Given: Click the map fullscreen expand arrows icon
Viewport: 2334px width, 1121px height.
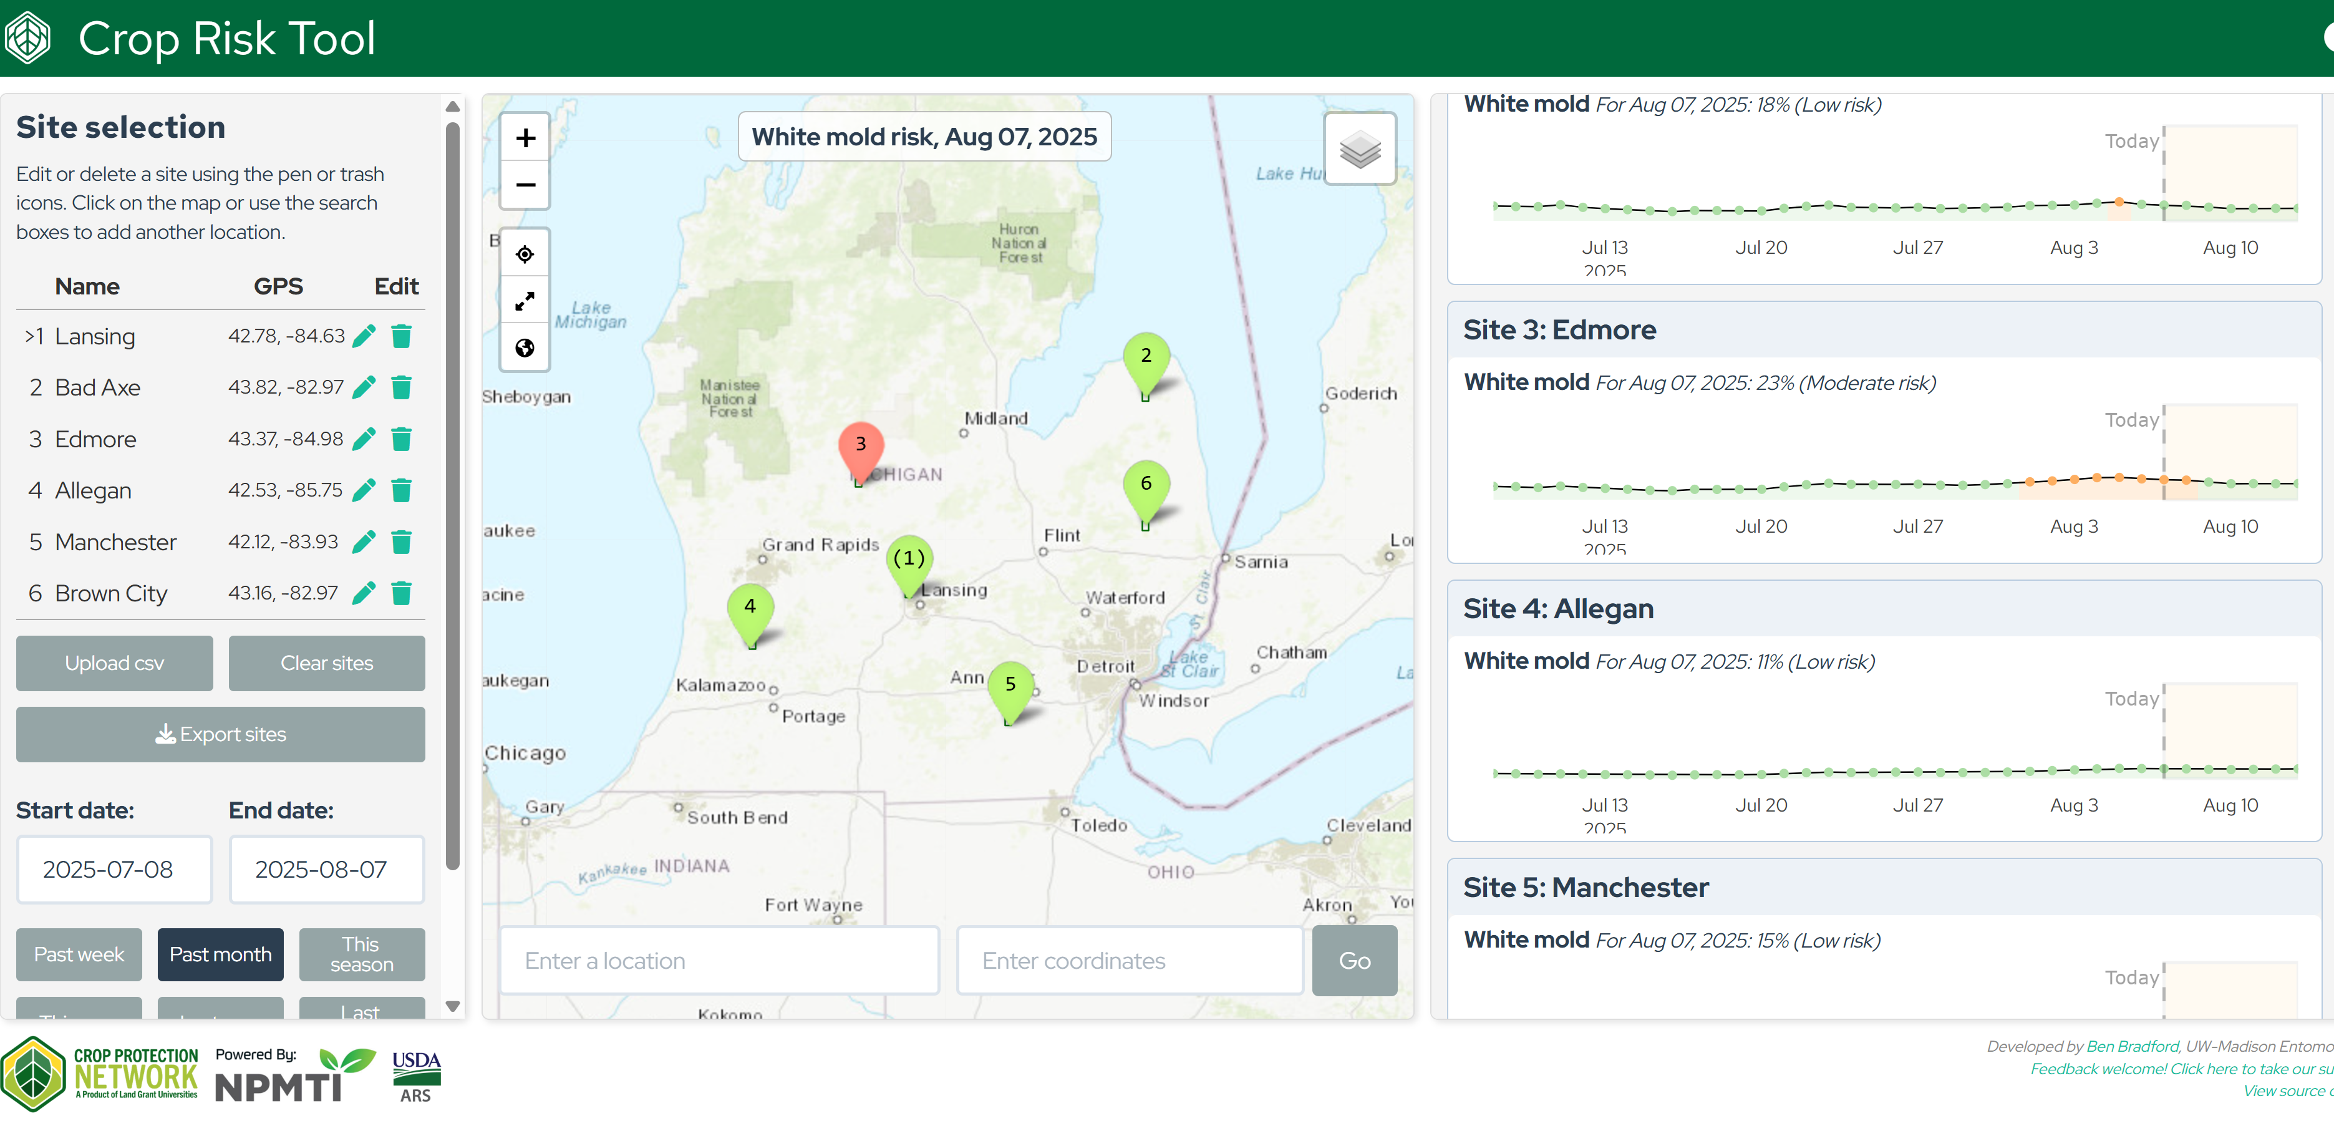Looking at the screenshot, I should point(525,301).
